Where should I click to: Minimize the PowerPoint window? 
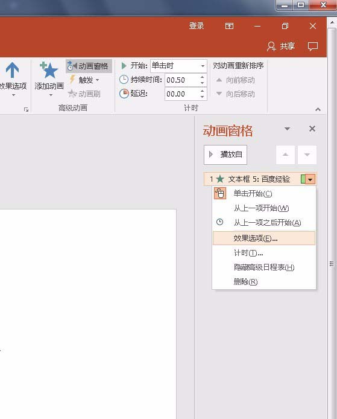[257, 26]
